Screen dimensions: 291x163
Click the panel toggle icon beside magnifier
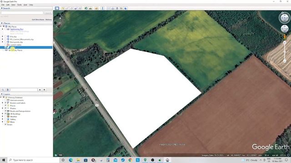coord(8,90)
